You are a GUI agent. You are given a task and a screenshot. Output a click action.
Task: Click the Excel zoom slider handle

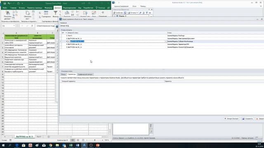(95, 140)
